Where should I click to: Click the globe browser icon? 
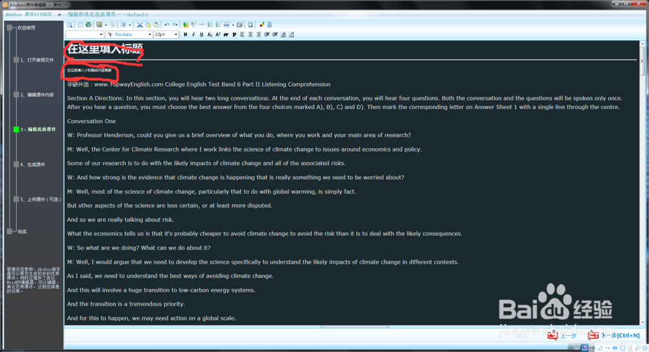pyautogui.click(x=88, y=25)
